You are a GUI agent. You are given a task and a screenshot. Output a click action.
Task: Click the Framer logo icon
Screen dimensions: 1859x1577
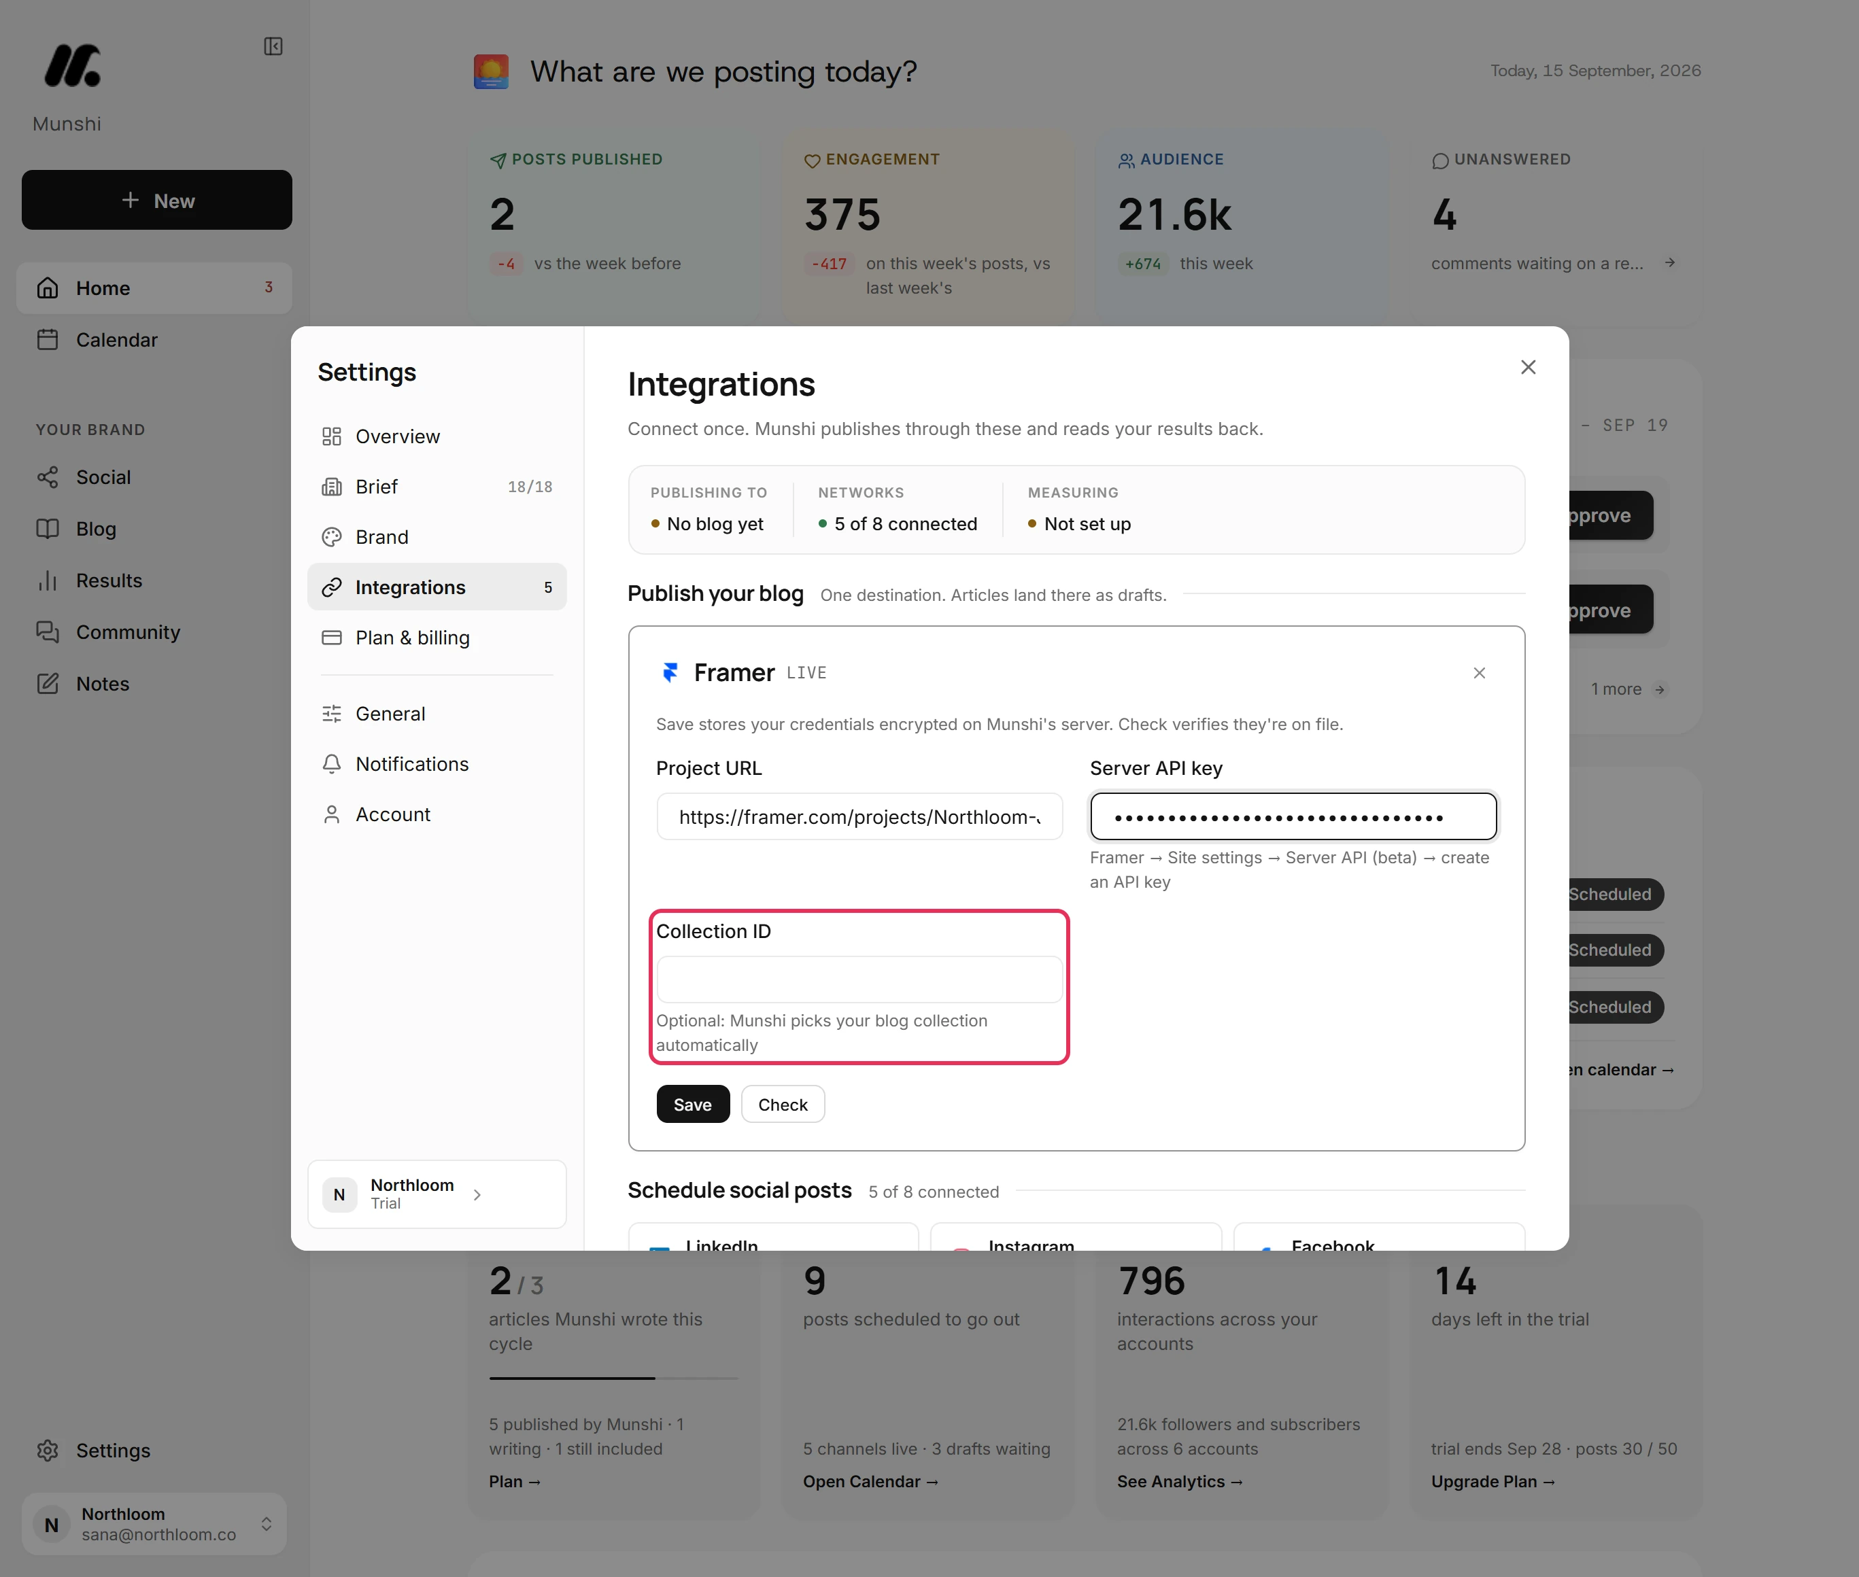[x=670, y=672]
